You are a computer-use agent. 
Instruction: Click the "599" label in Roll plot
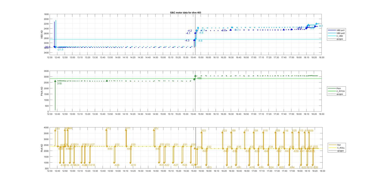click(233, 131)
